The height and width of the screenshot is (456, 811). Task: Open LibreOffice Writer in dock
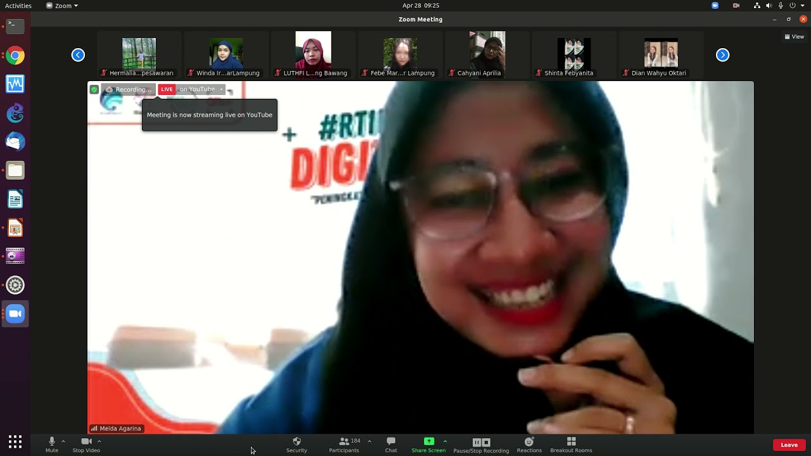click(x=15, y=199)
